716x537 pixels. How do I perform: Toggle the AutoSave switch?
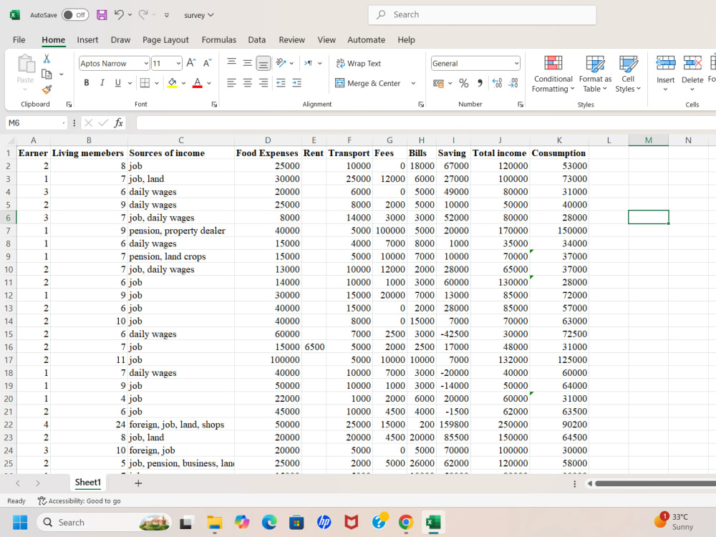(x=74, y=15)
